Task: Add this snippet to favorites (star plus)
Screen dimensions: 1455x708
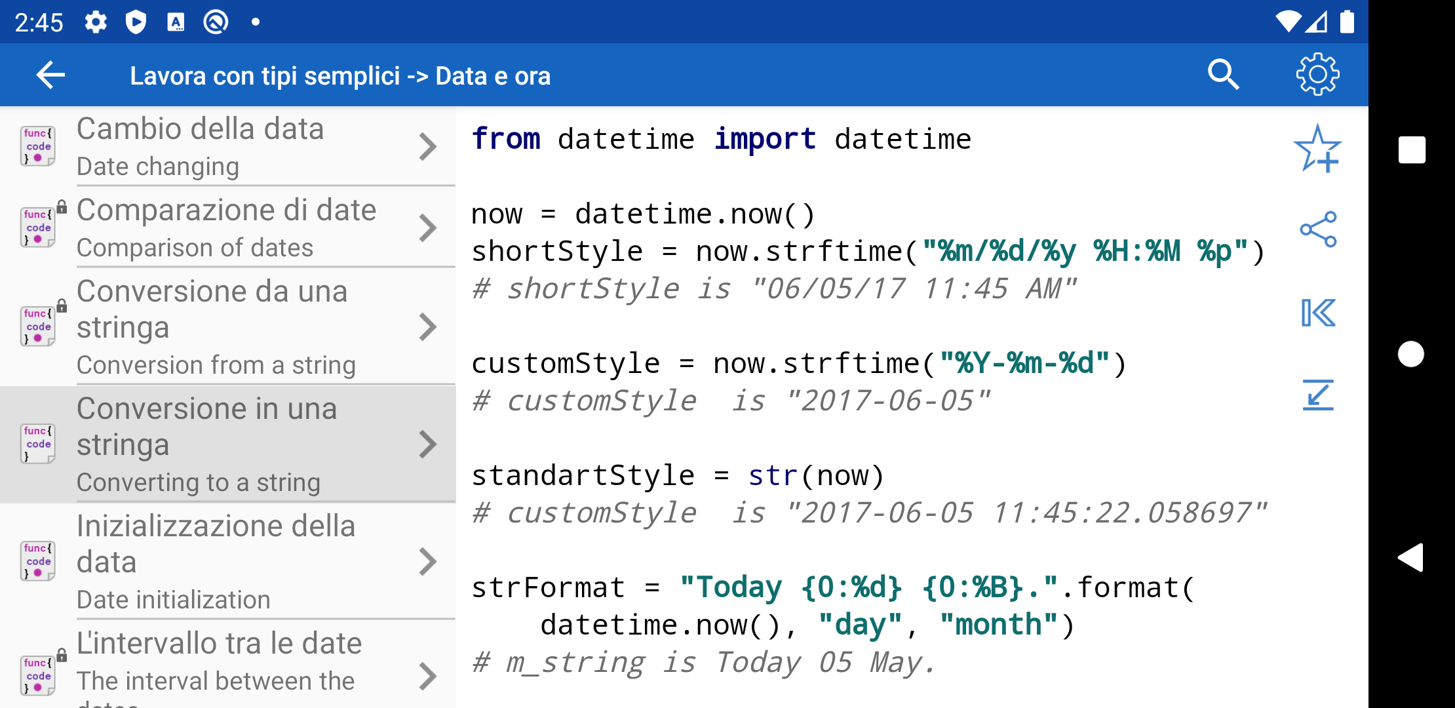Action: pos(1317,149)
